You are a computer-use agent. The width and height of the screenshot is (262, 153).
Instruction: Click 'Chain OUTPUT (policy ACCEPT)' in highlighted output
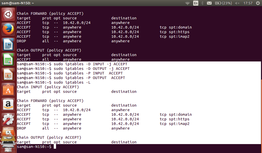tap(49, 137)
